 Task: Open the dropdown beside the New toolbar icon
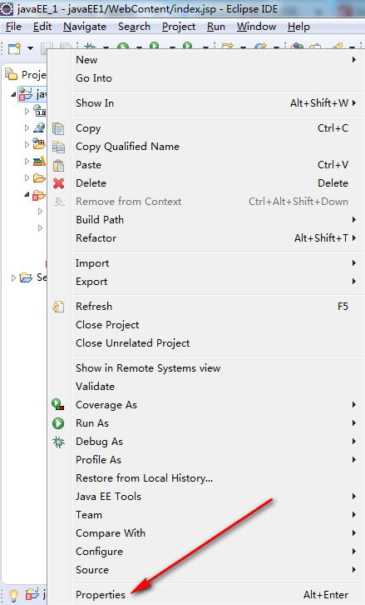tap(30, 48)
